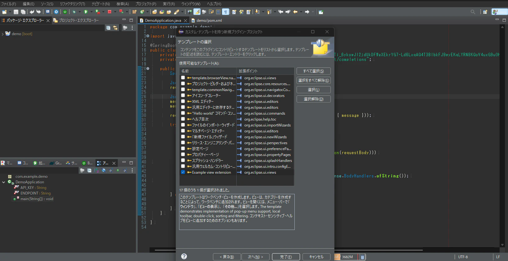Open the Run button dropdown arrow

coord(91,12)
